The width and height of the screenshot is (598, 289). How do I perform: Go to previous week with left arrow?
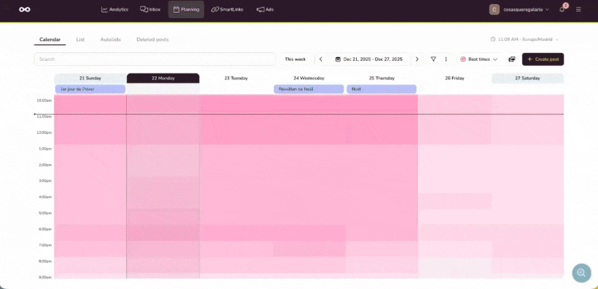tap(321, 59)
